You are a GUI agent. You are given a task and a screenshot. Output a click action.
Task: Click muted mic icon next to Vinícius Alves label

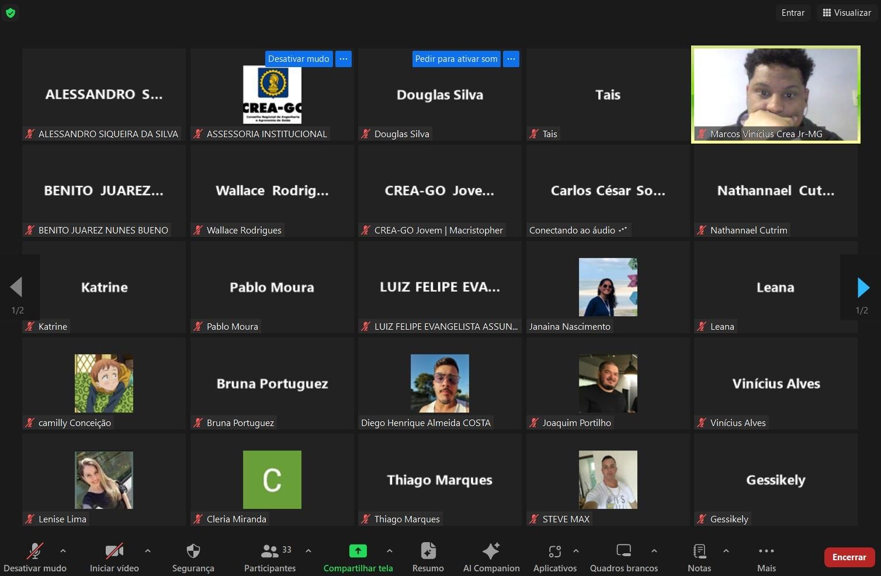702,423
